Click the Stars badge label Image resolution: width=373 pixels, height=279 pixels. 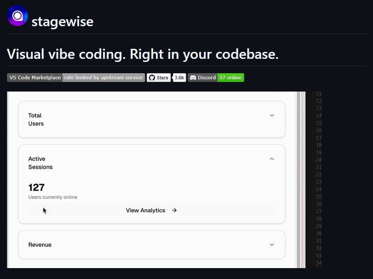pyautogui.click(x=159, y=78)
